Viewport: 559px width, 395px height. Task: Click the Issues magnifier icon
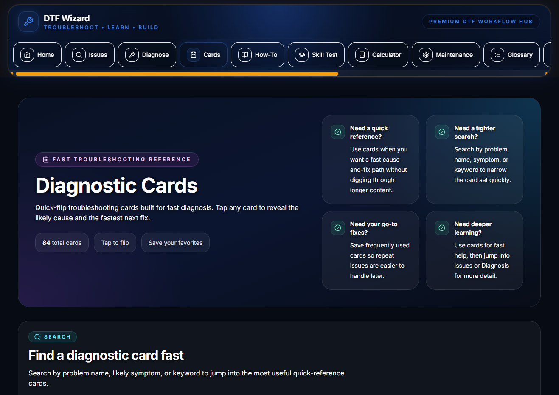tap(79, 55)
